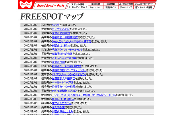
Task: Open 花巻温泉(株)佳松園 link
Action: coord(63,87)
